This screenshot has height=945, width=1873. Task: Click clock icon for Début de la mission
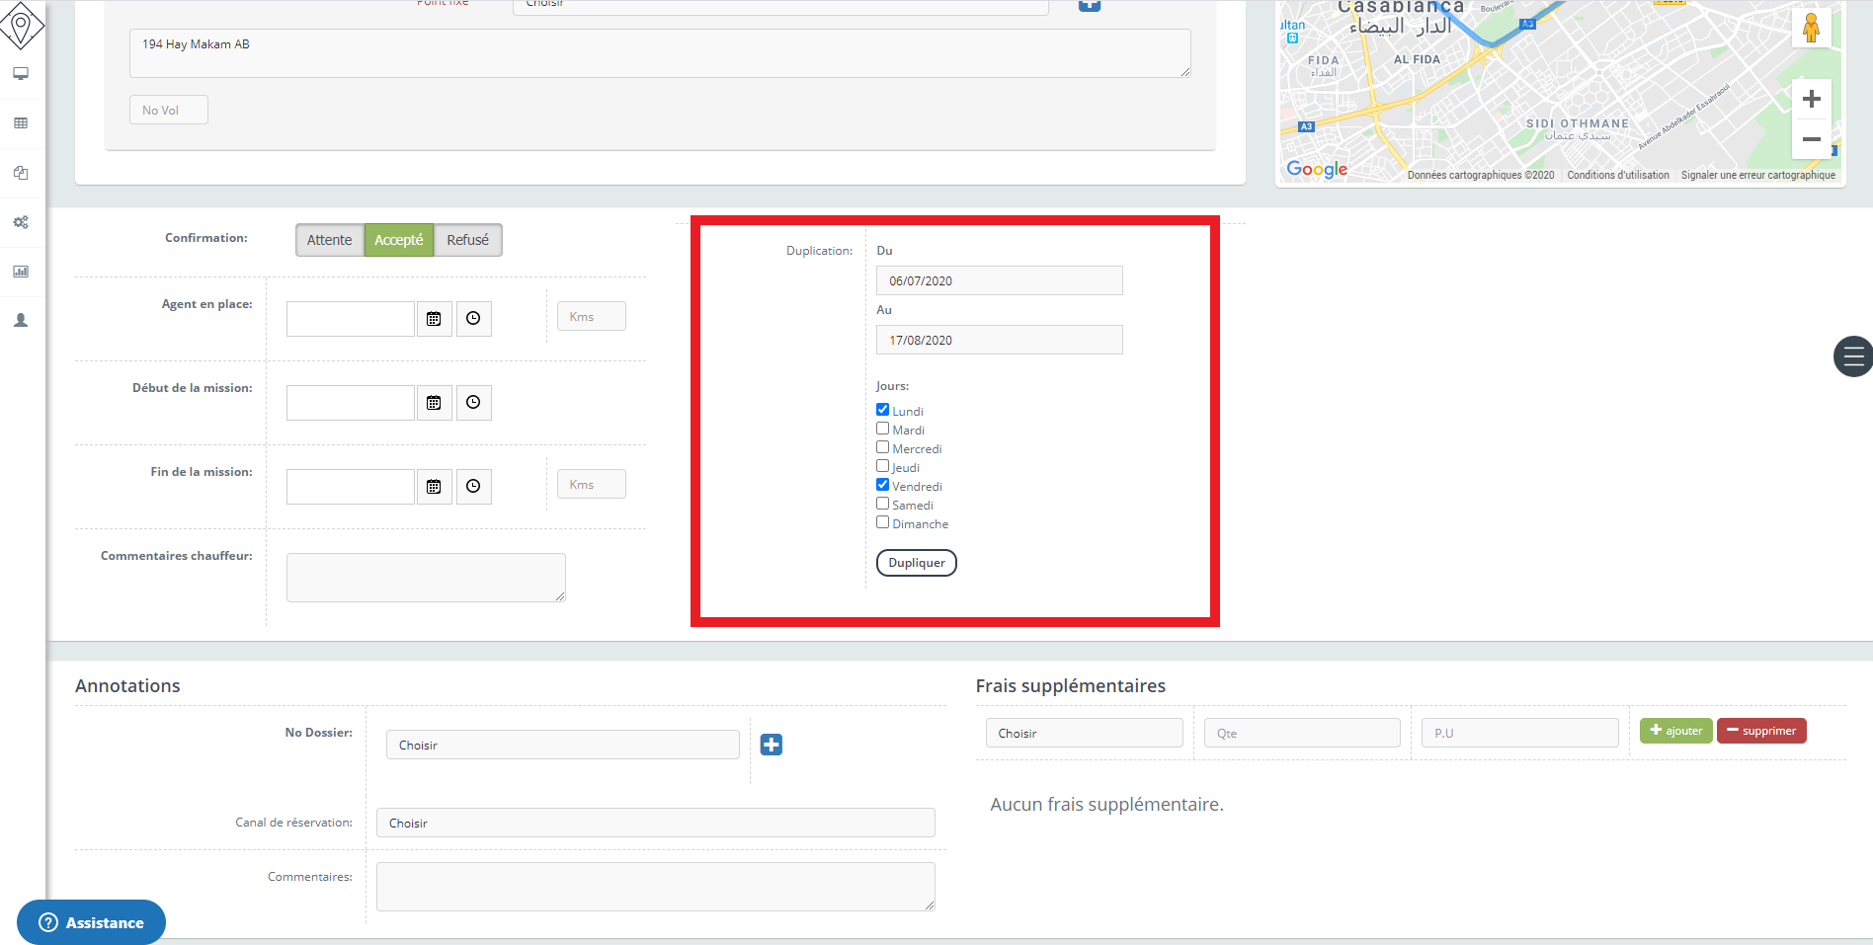(473, 403)
